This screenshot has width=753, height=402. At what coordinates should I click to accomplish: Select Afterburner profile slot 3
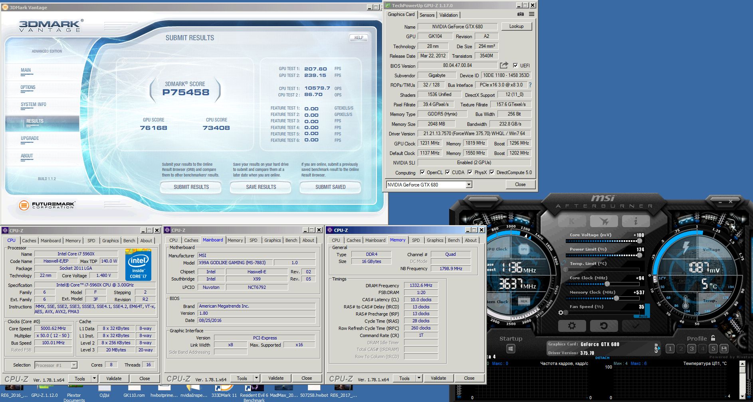click(692, 349)
